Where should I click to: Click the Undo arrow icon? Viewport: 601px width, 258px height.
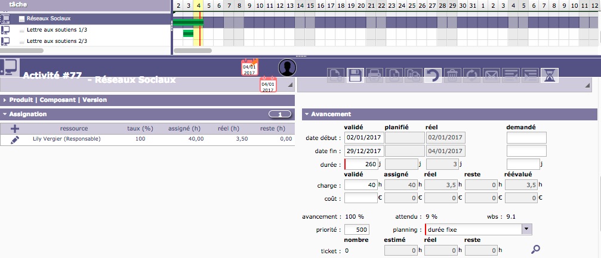pos(433,75)
